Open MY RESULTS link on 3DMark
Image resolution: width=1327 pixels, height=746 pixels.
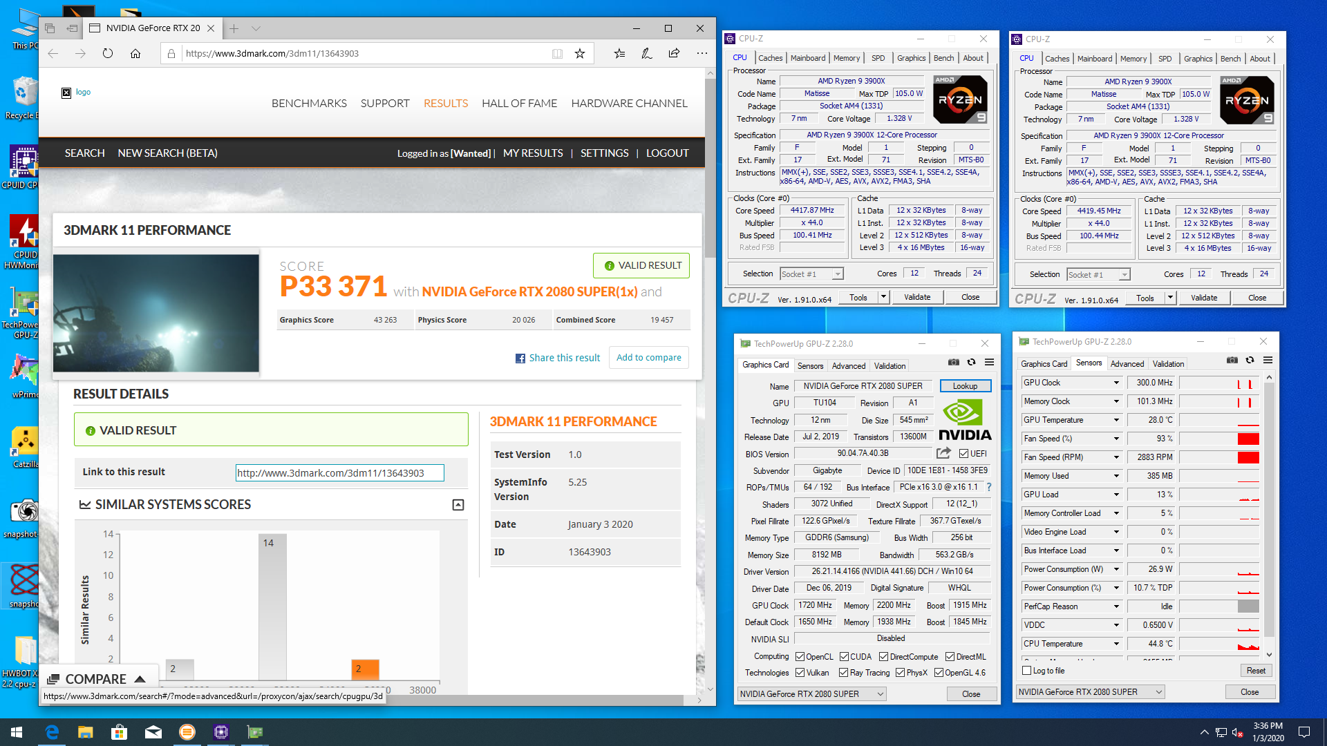point(533,153)
